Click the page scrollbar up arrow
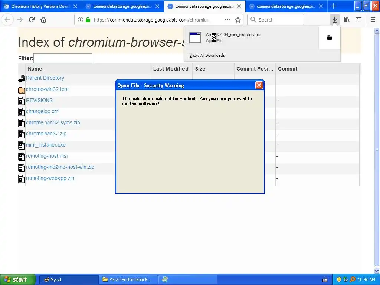380x285 pixels. pyautogui.click(x=377, y=30)
